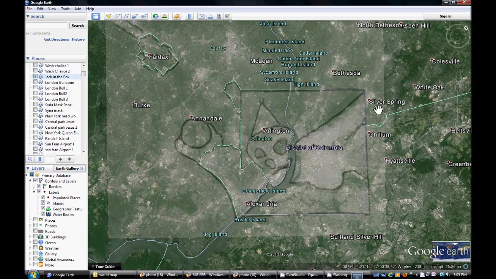Expand the Ocean layer node
This screenshot has height=279, width=496.
[30, 242]
